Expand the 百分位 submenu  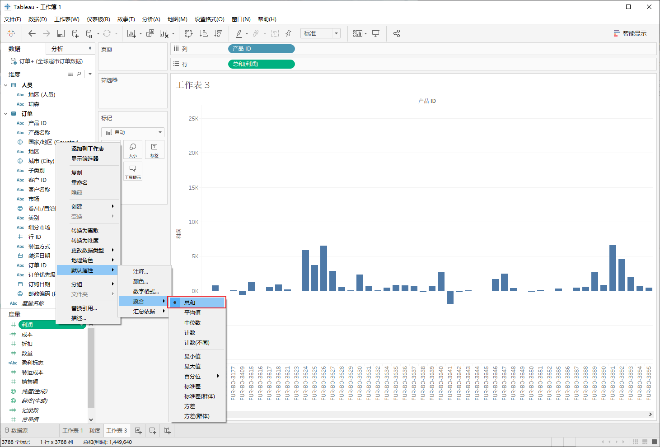pos(197,376)
